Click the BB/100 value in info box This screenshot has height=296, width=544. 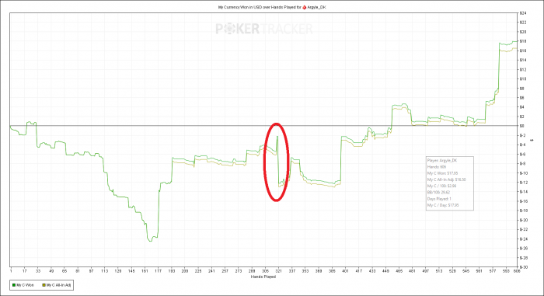[x=438, y=192]
